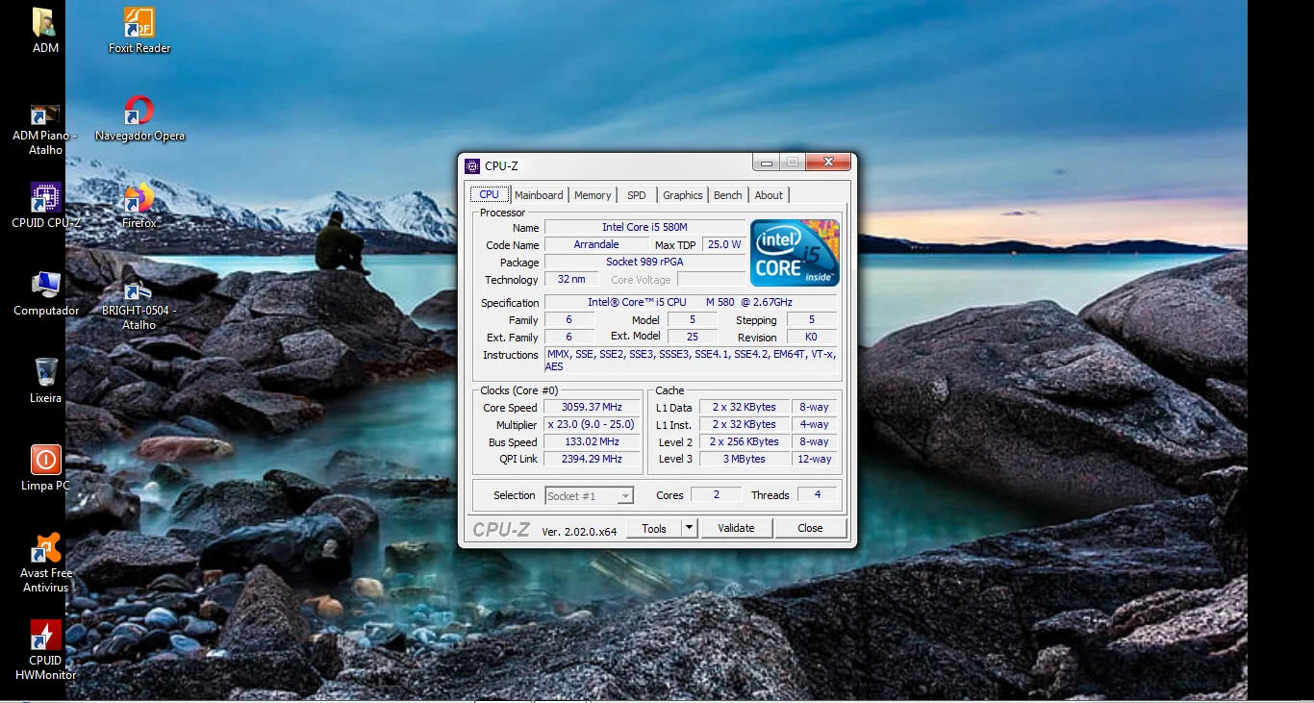
Task: Click the Specification field text
Action: coord(691,302)
